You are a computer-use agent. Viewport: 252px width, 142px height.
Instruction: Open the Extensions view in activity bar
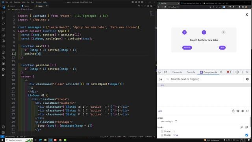pos(3,30)
